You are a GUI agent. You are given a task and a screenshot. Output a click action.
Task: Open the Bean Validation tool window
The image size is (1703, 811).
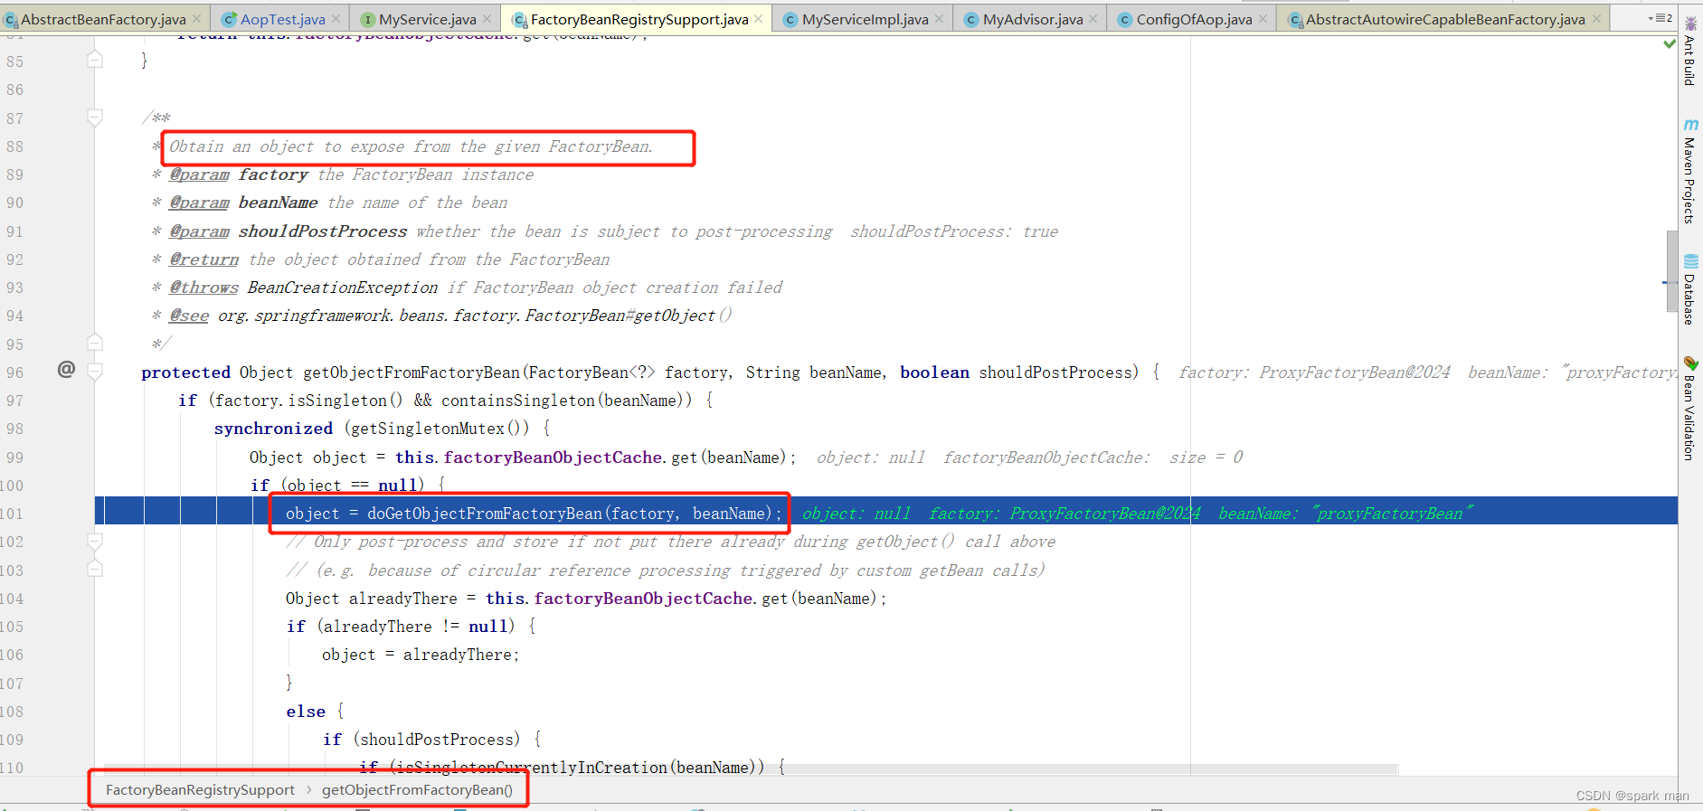pyautogui.click(x=1689, y=409)
